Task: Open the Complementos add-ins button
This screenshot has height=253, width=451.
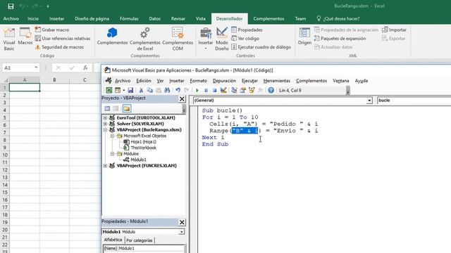Action: coord(112,37)
